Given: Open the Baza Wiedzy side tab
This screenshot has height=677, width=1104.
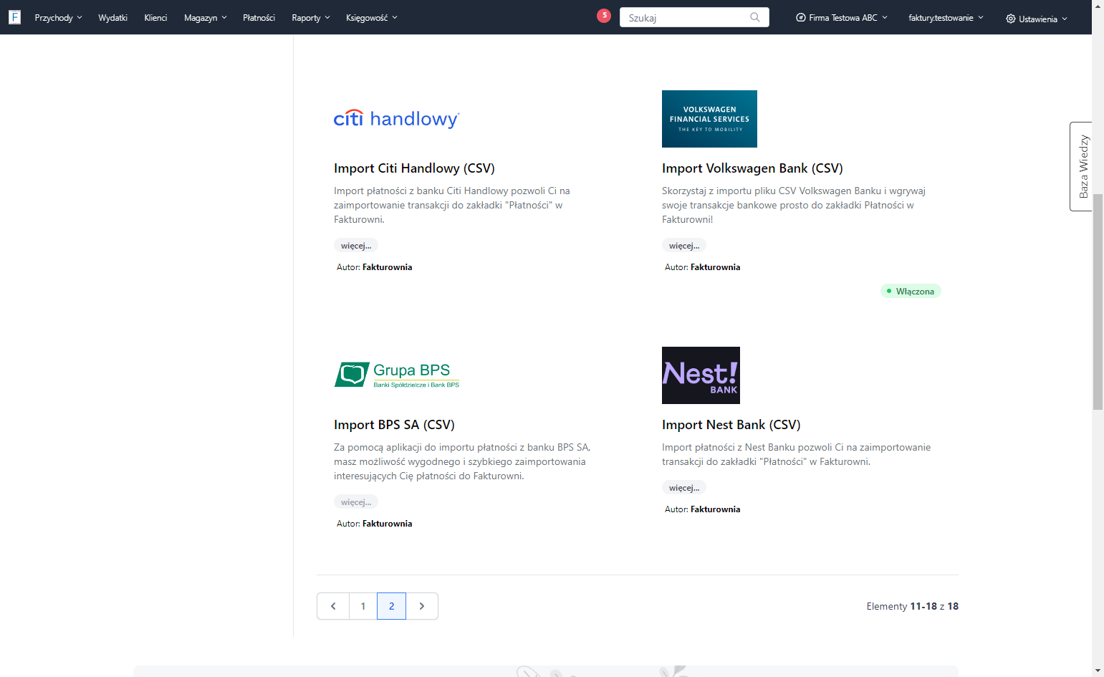Looking at the screenshot, I should pyautogui.click(x=1081, y=166).
